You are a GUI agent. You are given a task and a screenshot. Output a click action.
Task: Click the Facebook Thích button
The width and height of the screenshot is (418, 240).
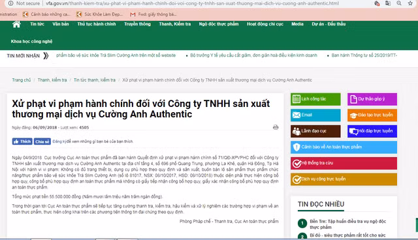pos(22,142)
